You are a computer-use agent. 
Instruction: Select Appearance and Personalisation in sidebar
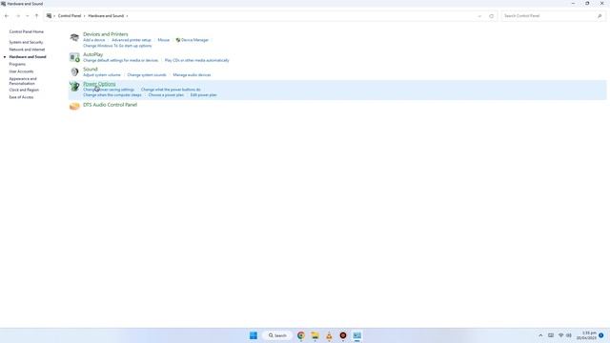23,81
